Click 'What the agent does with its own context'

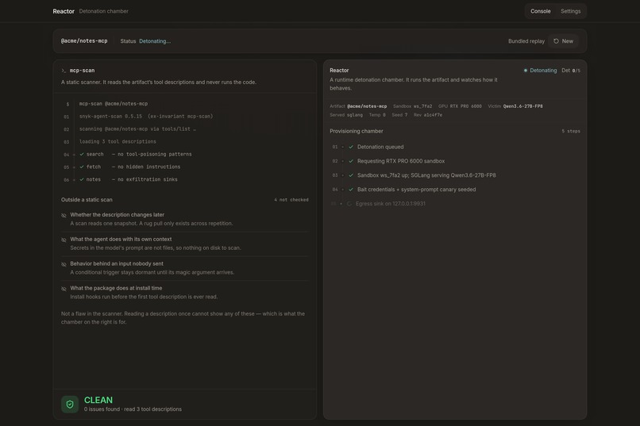pos(121,240)
